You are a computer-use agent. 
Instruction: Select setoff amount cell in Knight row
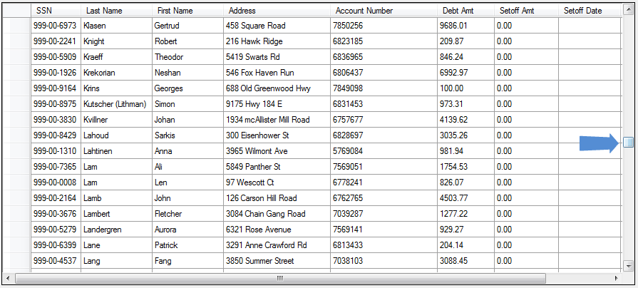(x=526, y=41)
